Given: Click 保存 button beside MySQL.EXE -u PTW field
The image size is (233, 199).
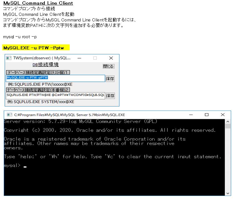Looking at the screenshot, I should (110, 79).
